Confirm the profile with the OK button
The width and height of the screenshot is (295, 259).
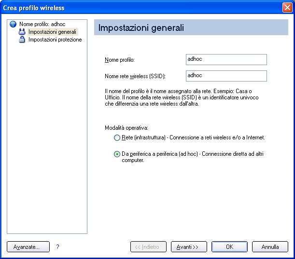coord(229,247)
